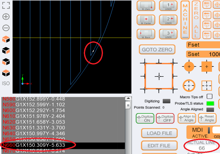The height and width of the screenshot is (154, 220).
Task: Go to USER 1 position
Action: click(168, 6)
